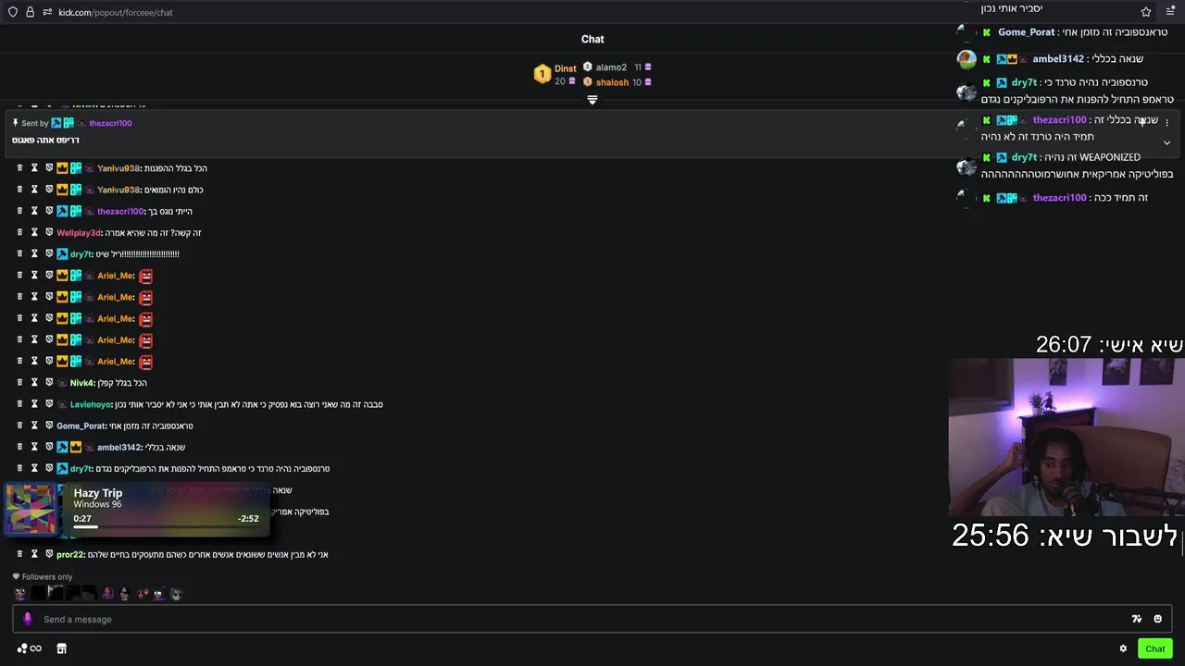Image resolution: width=1185 pixels, height=666 pixels.
Task: Click the purple identity badge in message input
Action: tap(28, 619)
